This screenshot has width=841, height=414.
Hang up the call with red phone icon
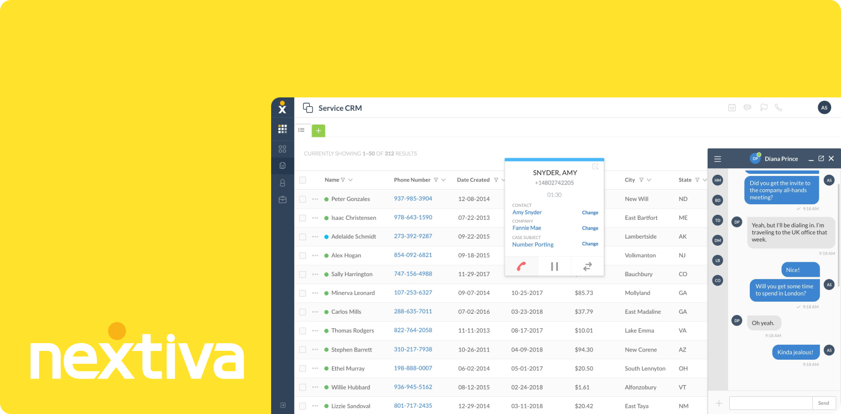point(521,266)
